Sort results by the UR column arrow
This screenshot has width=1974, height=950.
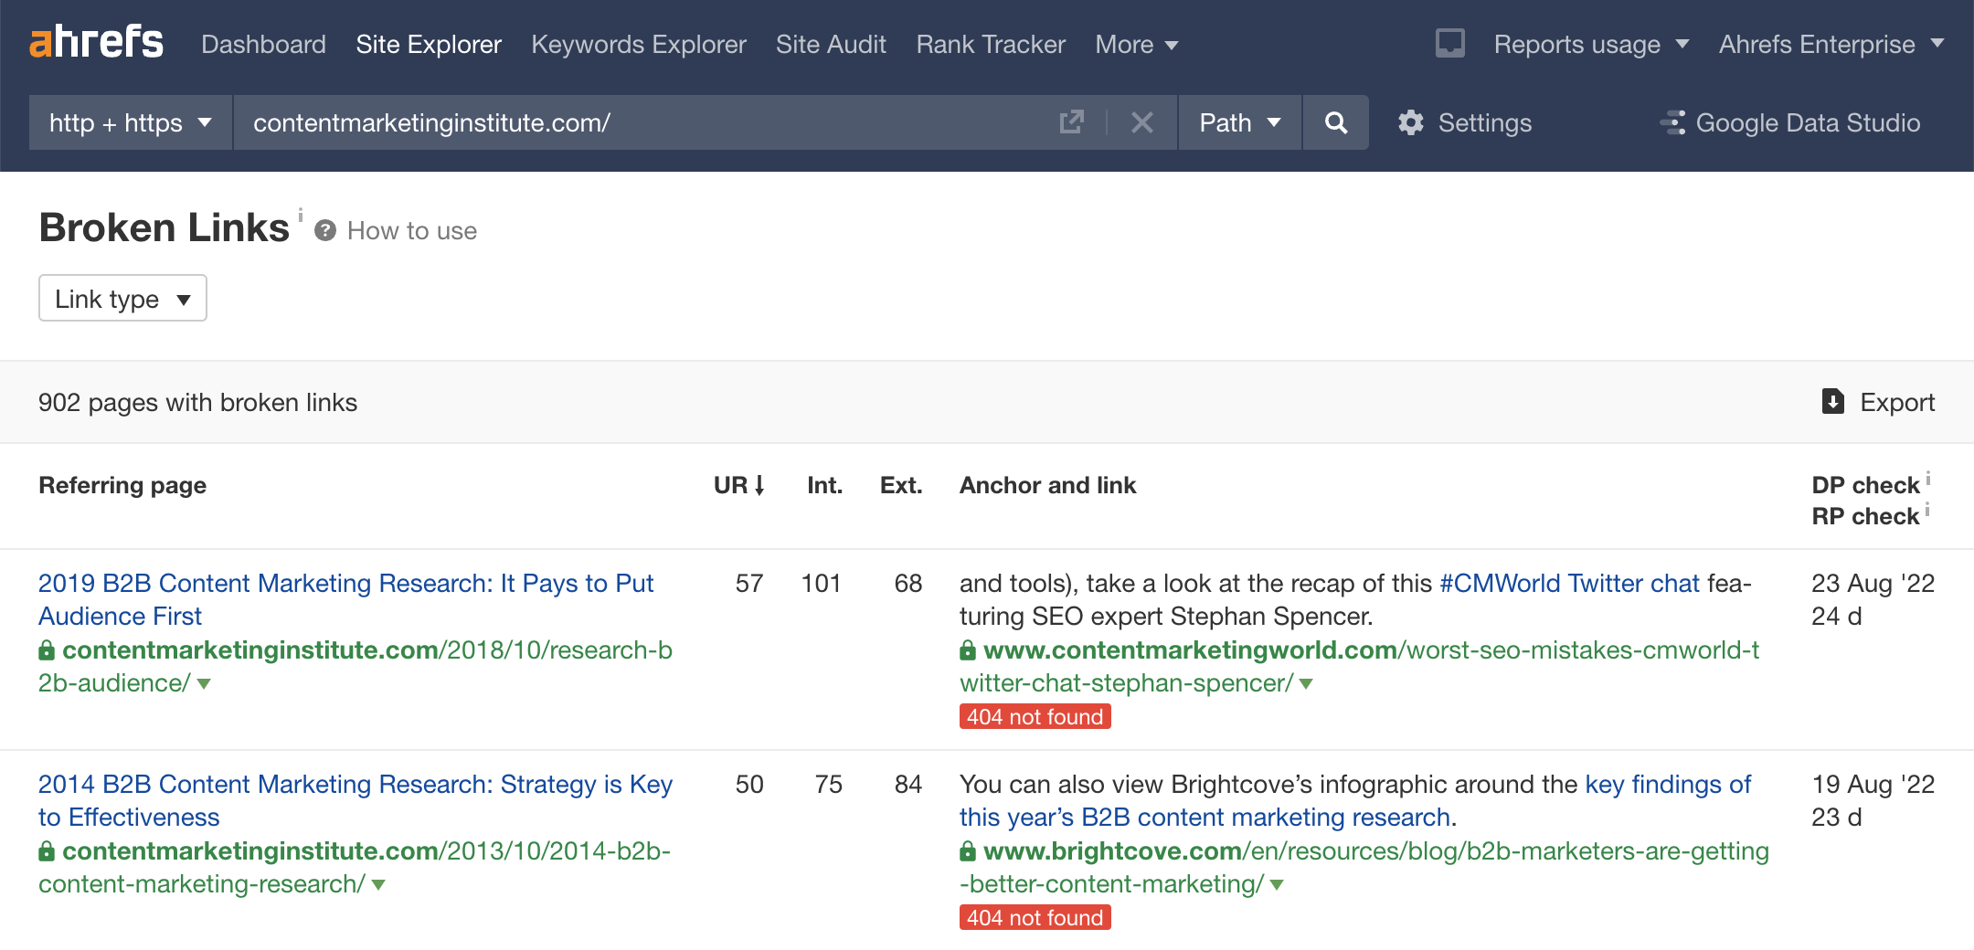point(759,485)
